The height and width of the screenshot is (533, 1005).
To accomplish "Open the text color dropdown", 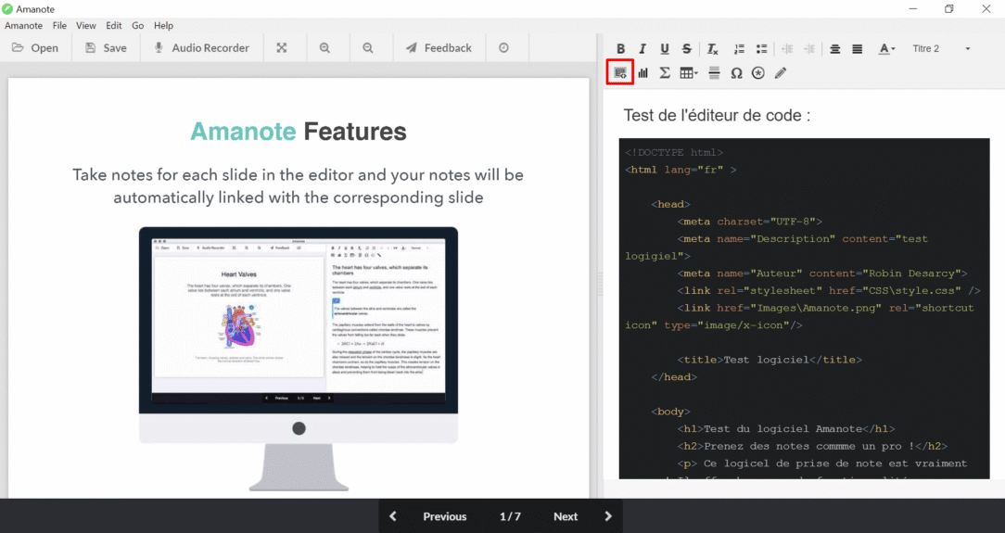I will pyautogui.click(x=886, y=49).
